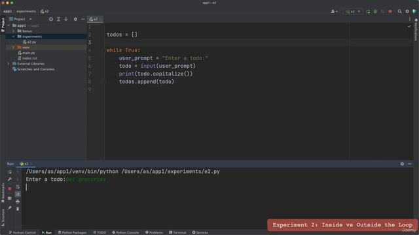The image size is (419, 235).
Task: Open the user account dropdown icon
Action: [x=334, y=12]
